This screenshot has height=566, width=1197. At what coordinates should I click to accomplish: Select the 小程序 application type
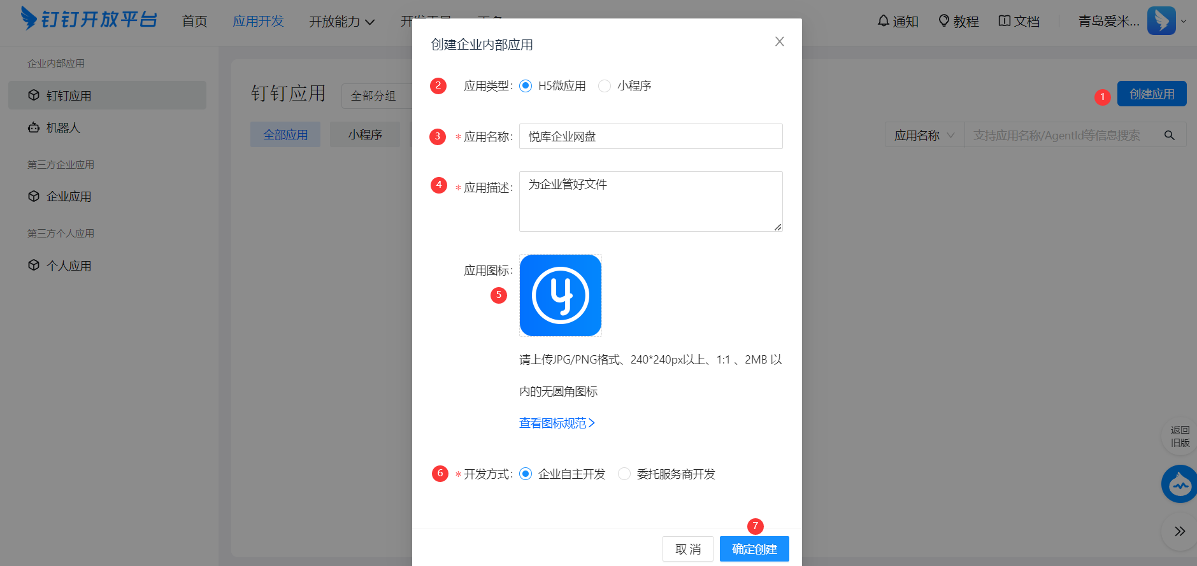point(605,86)
